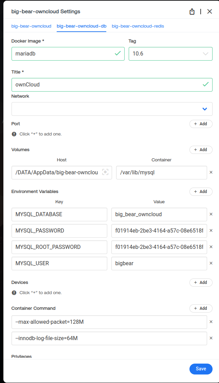
Task: Expand the Network dropdown
Action: click(x=112, y=109)
